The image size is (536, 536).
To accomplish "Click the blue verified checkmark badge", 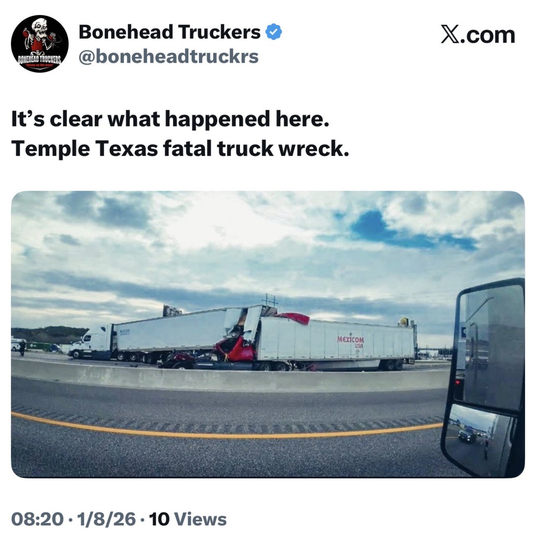I will (x=274, y=32).
